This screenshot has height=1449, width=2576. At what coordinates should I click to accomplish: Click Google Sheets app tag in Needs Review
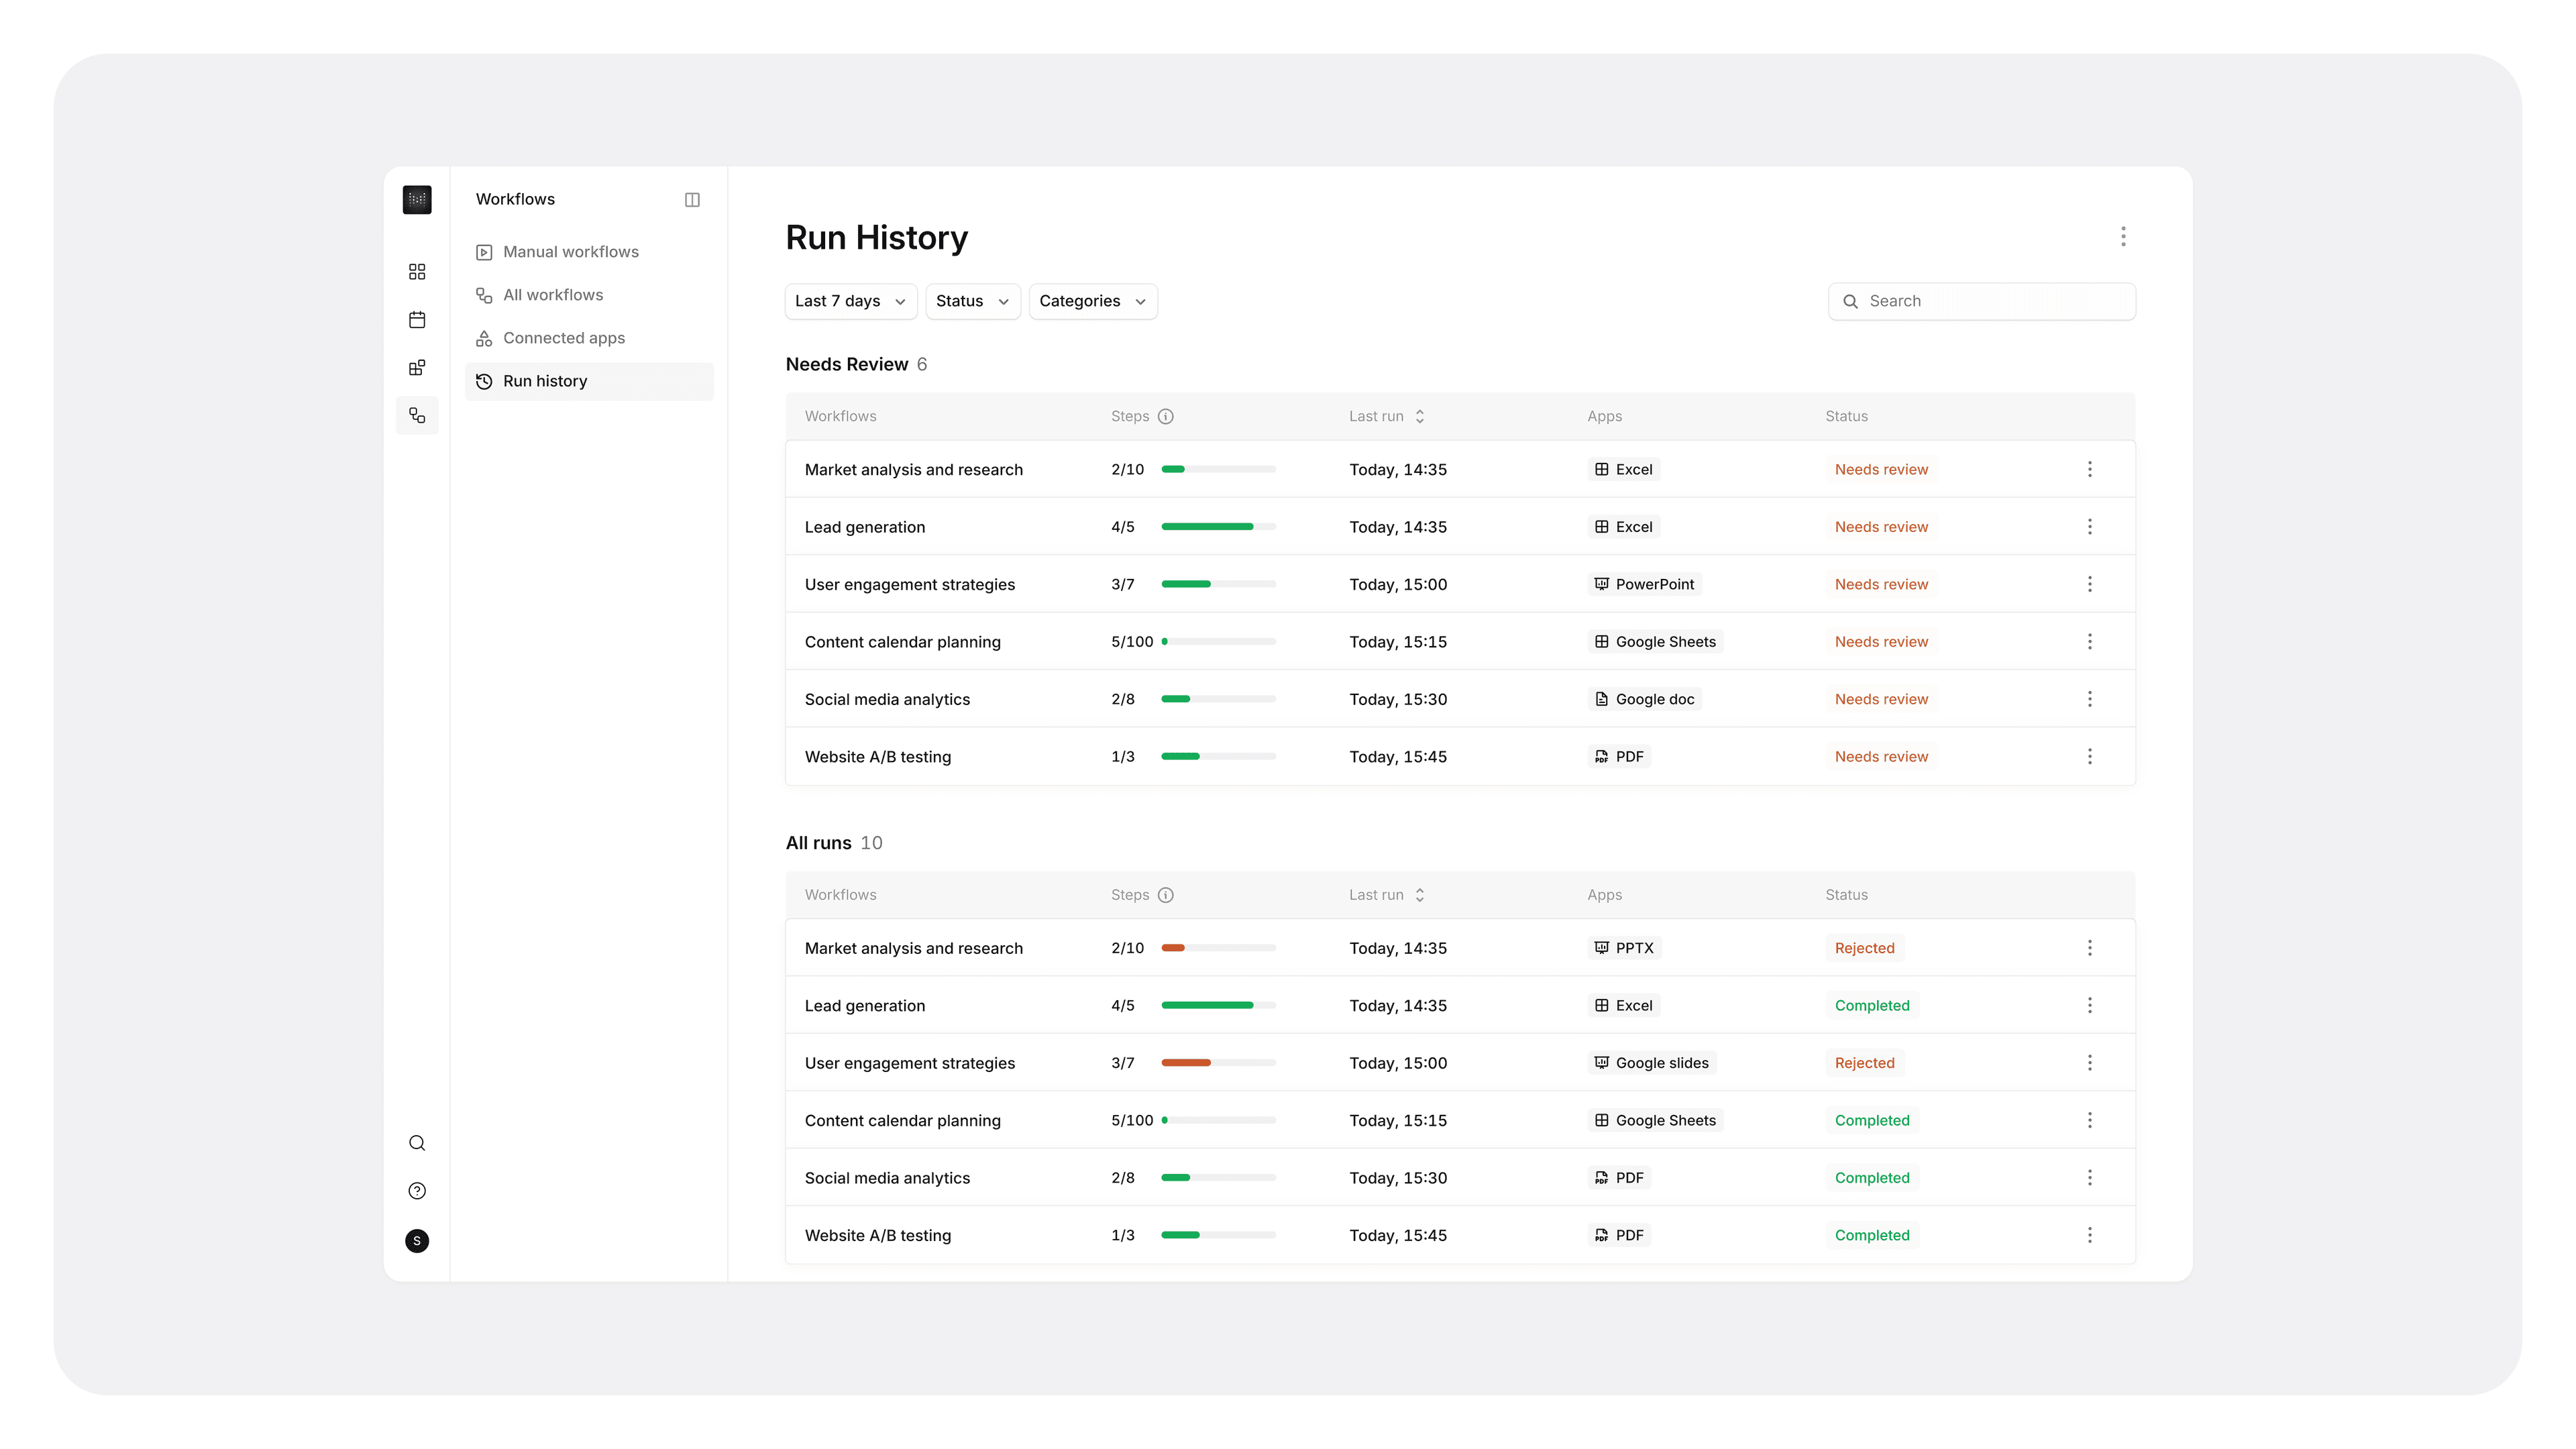coord(1655,642)
